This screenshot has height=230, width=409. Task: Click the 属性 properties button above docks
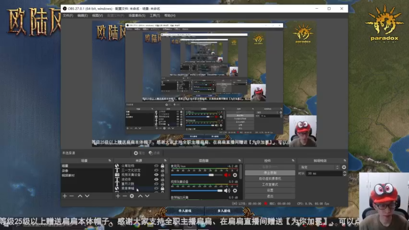click(x=139, y=153)
